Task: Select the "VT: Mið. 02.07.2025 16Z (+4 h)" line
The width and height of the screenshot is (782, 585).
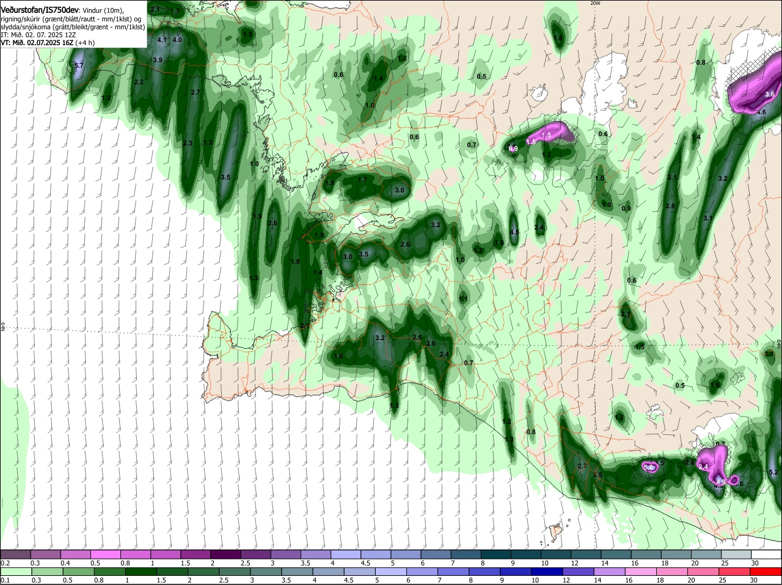Action: [x=48, y=43]
